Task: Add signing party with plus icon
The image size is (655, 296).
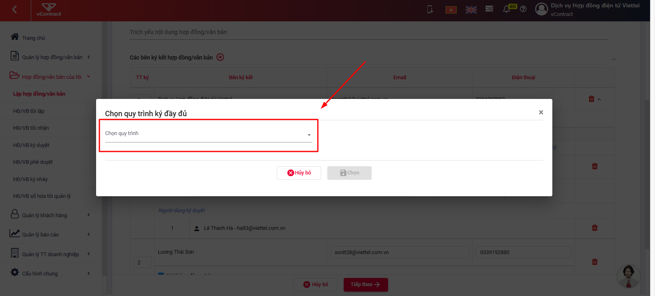Action: click(x=220, y=57)
